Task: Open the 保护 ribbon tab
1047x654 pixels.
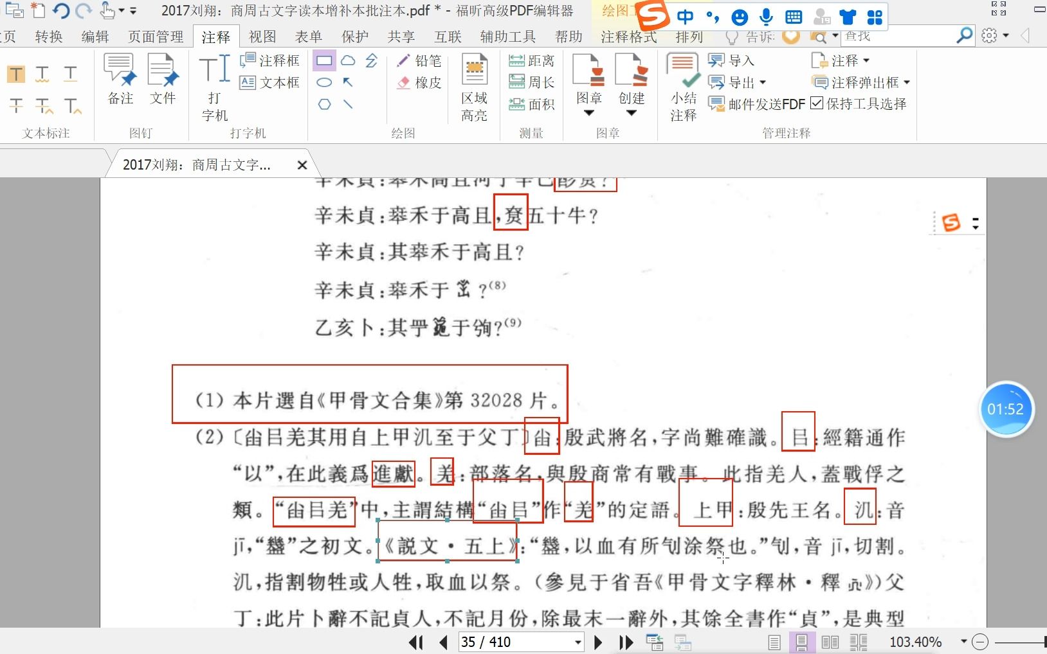Action: tap(355, 37)
